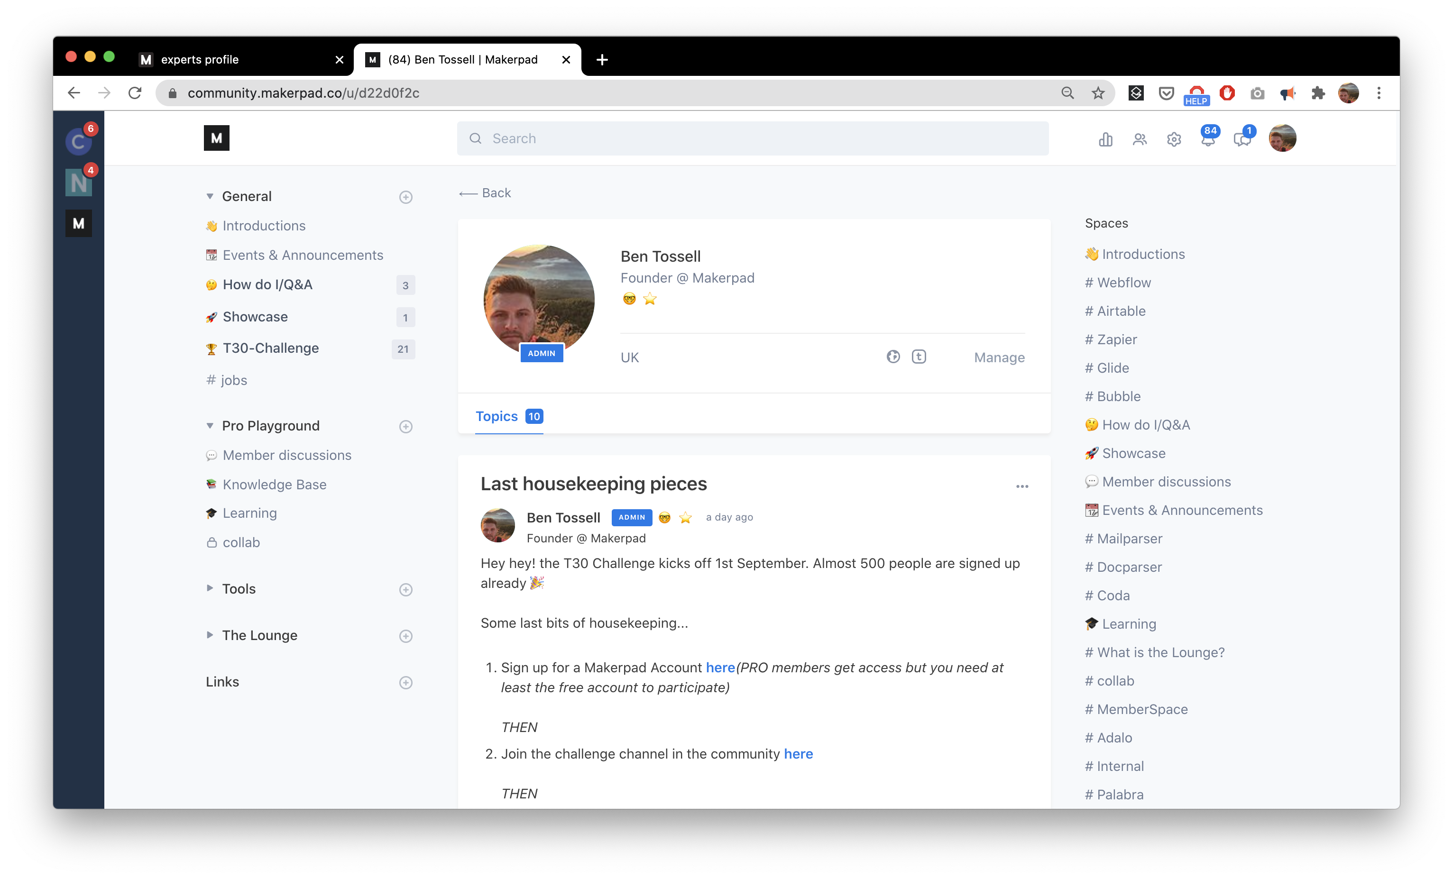Open the website globe icon on profile
Image resolution: width=1453 pixels, height=879 pixels.
(x=893, y=357)
